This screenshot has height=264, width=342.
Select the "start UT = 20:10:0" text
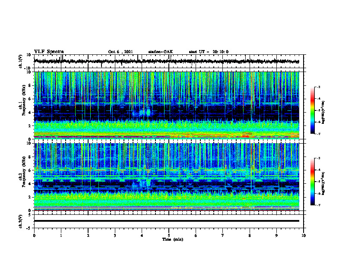(x=209, y=52)
